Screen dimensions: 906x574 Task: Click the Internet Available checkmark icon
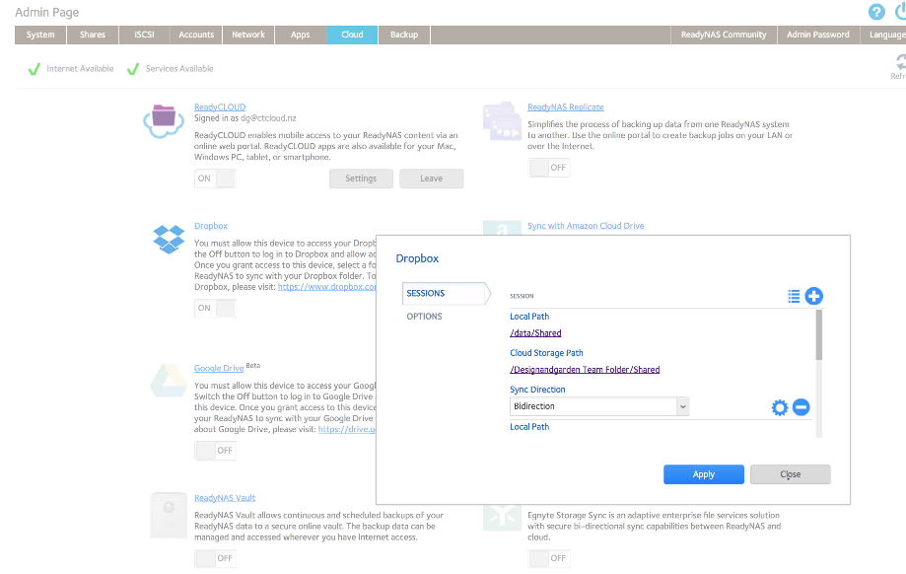pyautogui.click(x=35, y=69)
